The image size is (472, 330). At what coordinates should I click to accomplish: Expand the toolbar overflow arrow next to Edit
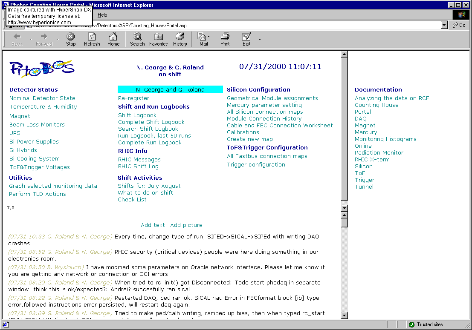[x=260, y=39]
